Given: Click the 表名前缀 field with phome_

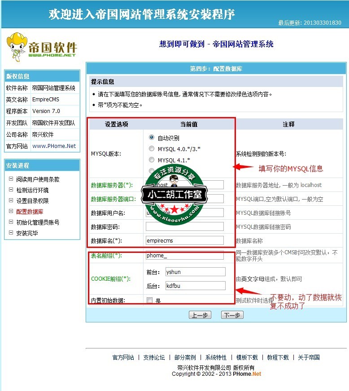Looking at the screenshot, I should click(x=184, y=256).
